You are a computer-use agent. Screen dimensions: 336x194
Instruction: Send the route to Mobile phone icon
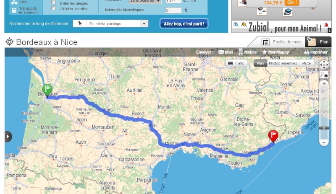(241, 52)
